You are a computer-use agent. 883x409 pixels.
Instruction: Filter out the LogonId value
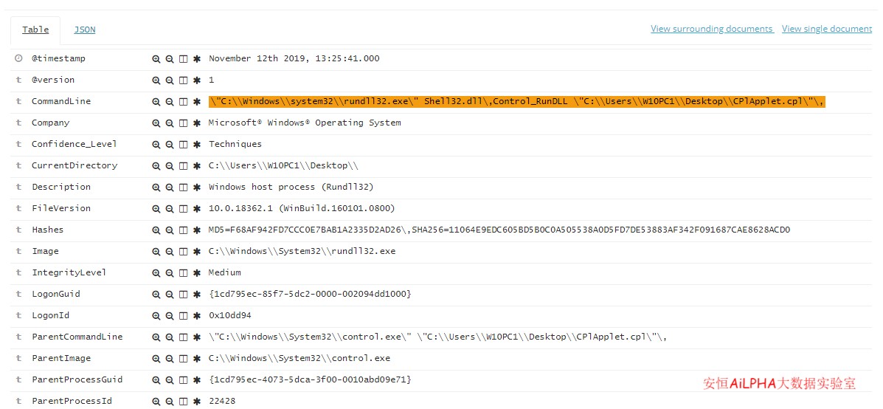point(169,315)
